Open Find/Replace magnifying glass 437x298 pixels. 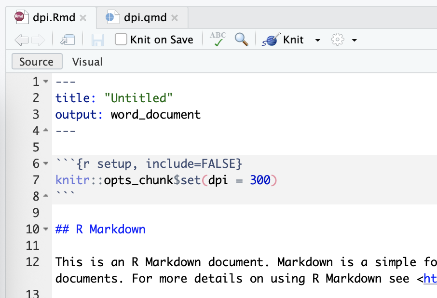click(x=241, y=39)
